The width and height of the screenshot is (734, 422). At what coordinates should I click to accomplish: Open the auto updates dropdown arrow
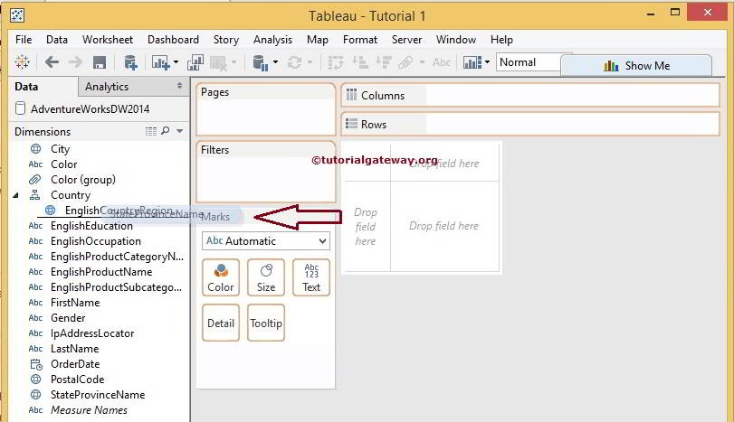275,62
